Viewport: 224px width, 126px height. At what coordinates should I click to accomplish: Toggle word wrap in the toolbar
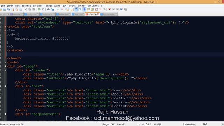(76, 9)
